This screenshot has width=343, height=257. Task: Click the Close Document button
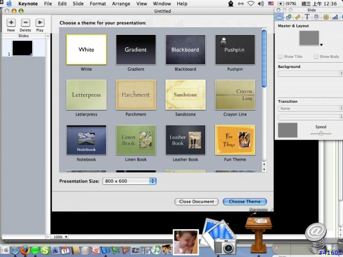pos(197,201)
